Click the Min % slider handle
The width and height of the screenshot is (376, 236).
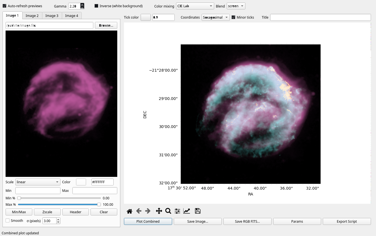tap(19, 198)
